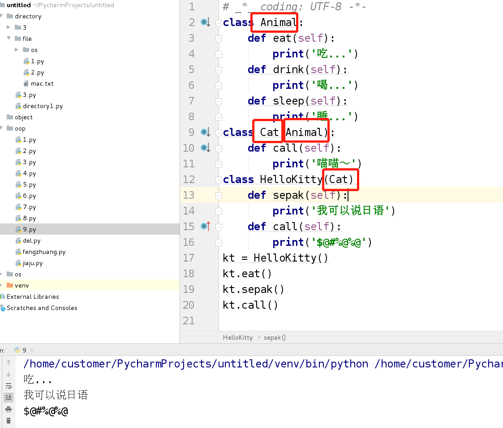
Task: Collapse the sleep method fold on line 7
Action: pos(219,101)
